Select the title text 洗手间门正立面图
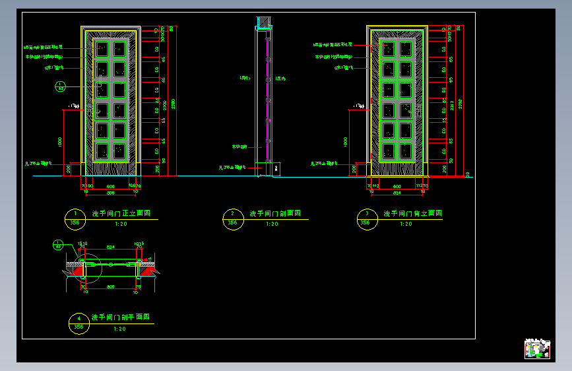Screen dimensions: 572x371 click(x=121, y=213)
